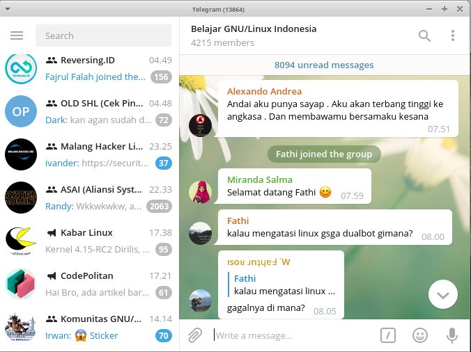Click 'gagalnya di mana?' message text
The height and width of the screenshot is (352, 471).
(266, 308)
